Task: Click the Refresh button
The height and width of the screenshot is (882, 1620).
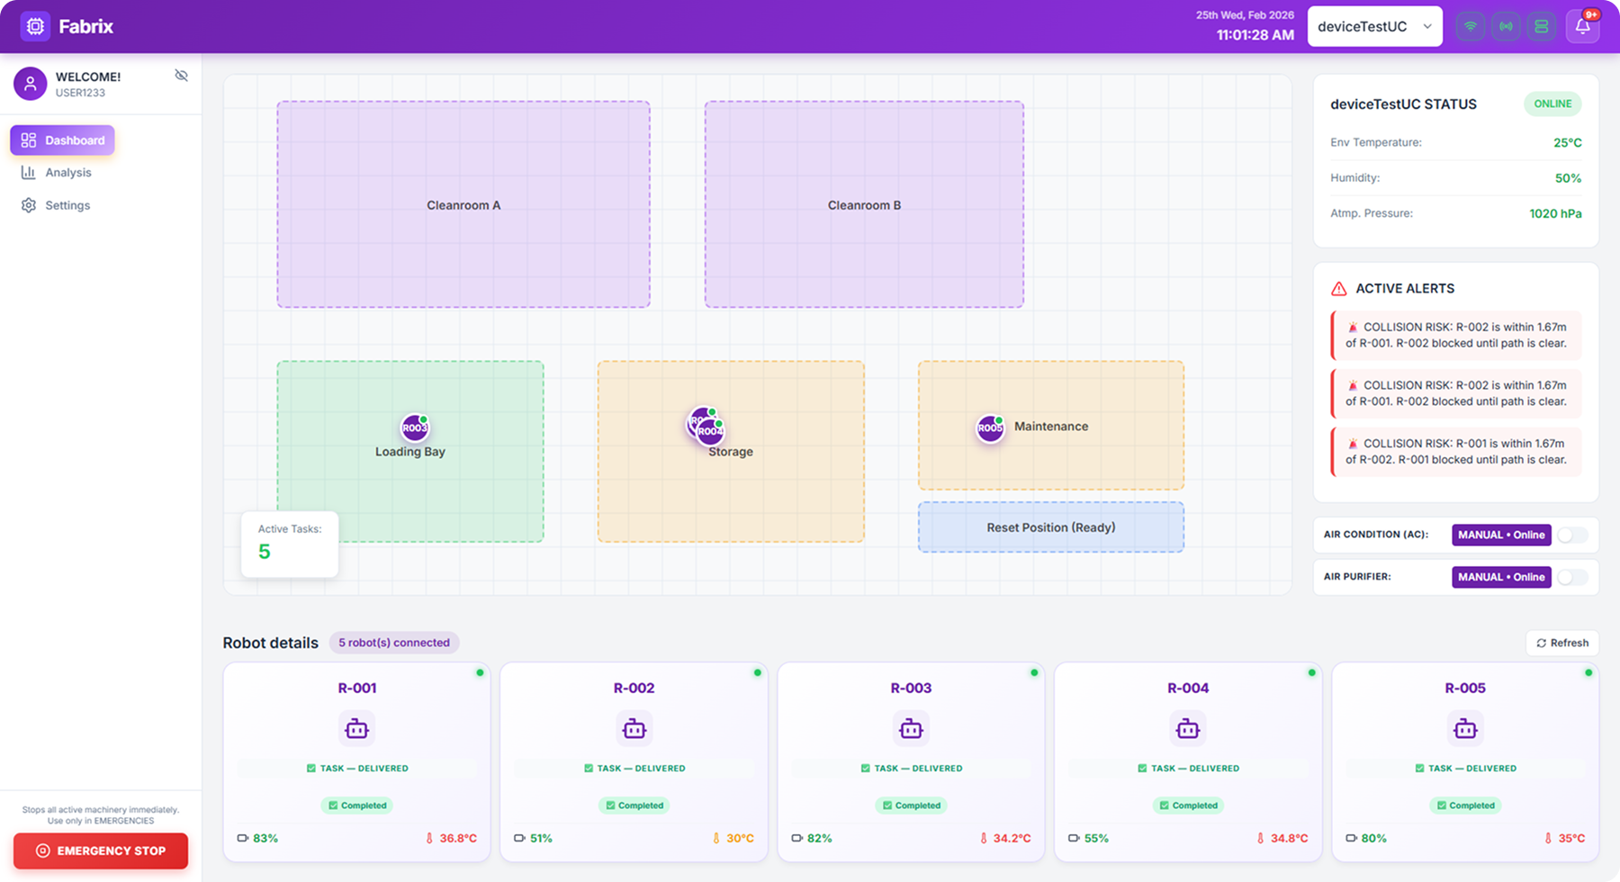Action: click(x=1562, y=643)
